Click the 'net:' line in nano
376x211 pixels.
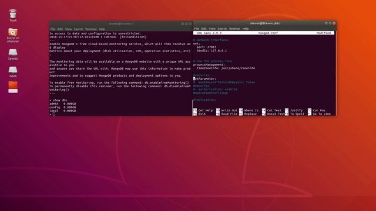tap(197, 44)
